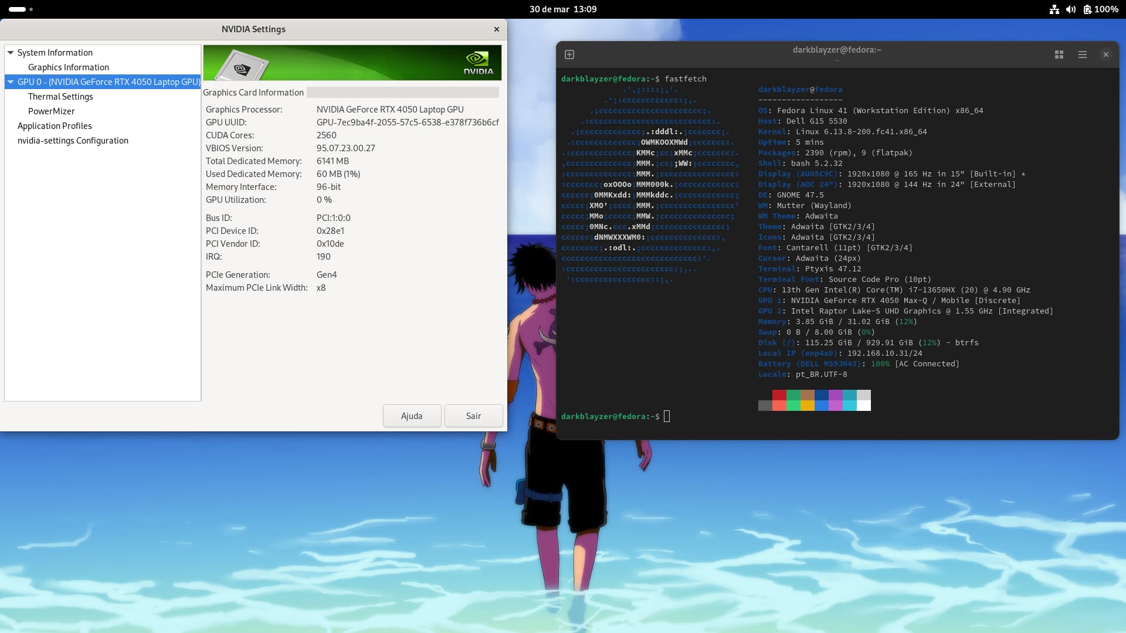Click the CUDA Cores value 2560

click(327, 135)
